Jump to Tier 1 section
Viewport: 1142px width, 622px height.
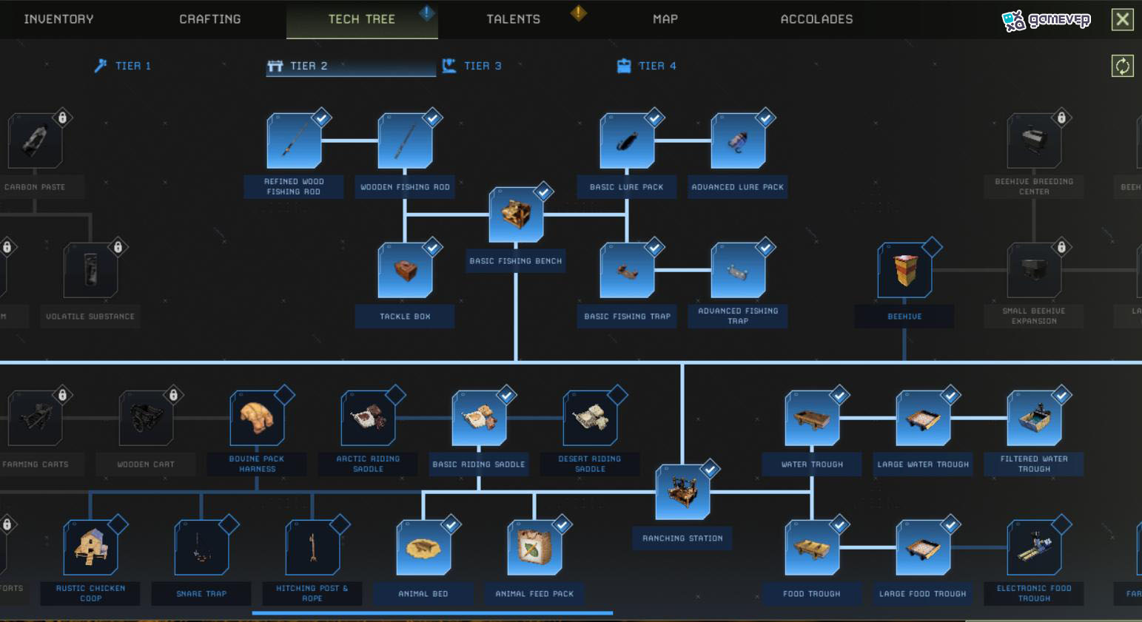pyautogui.click(x=123, y=66)
